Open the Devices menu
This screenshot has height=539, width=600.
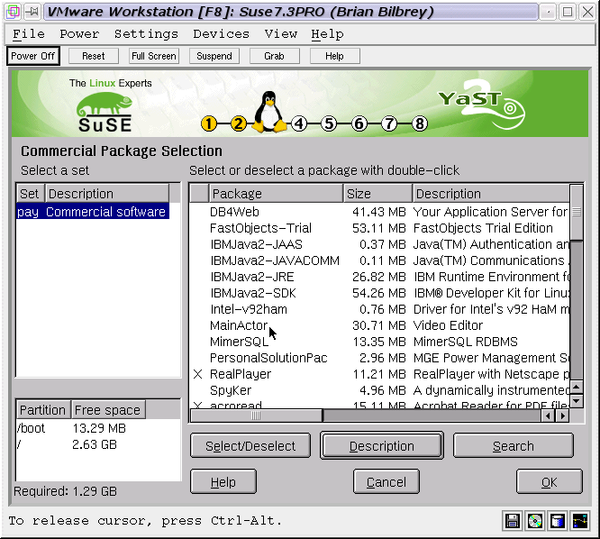tap(221, 34)
